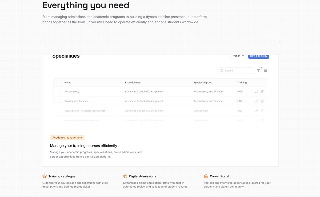This screenshot has height=197, width=320.
Task: Click Banking row's Accountancy and Finance group
Action: pyautogui.click(x=208, y=101)
